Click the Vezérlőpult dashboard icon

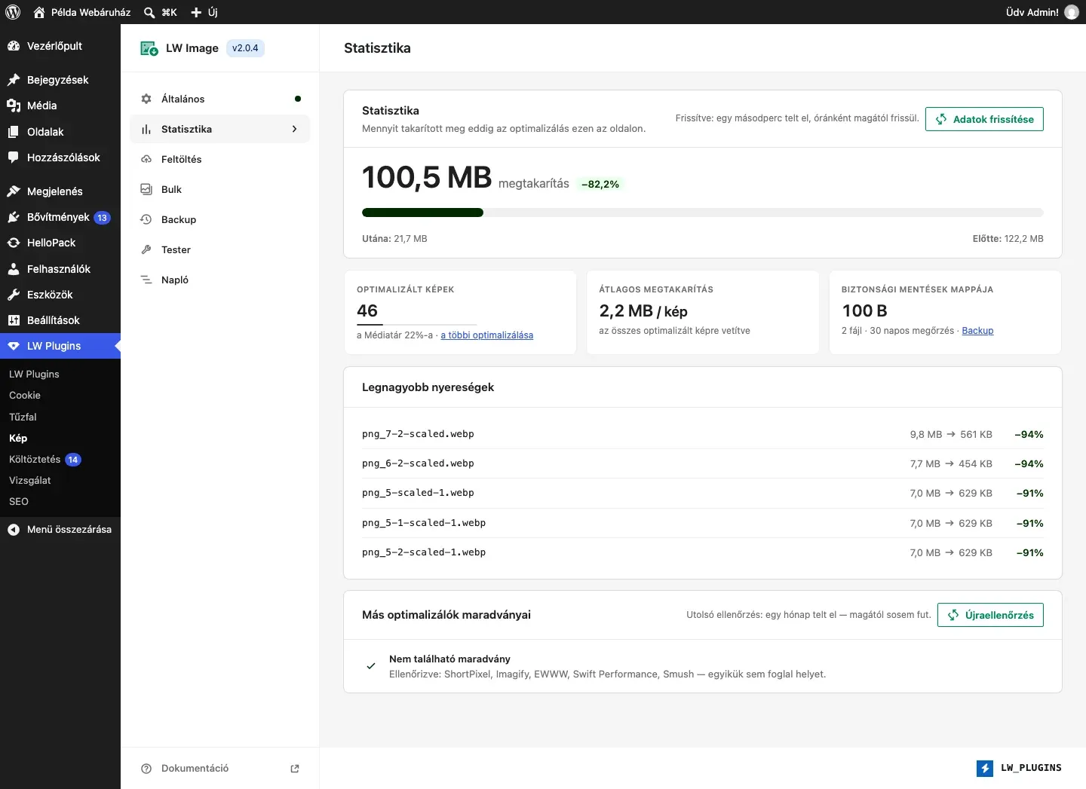coord(14,46)
